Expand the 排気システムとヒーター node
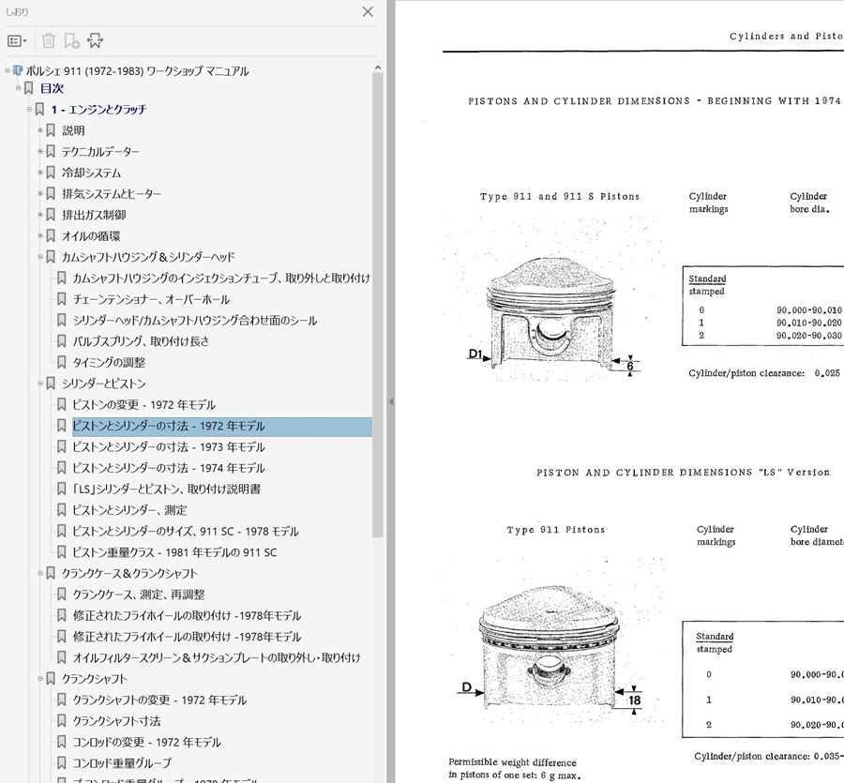This screenshot has width=844, height=783. click(39, 194)
